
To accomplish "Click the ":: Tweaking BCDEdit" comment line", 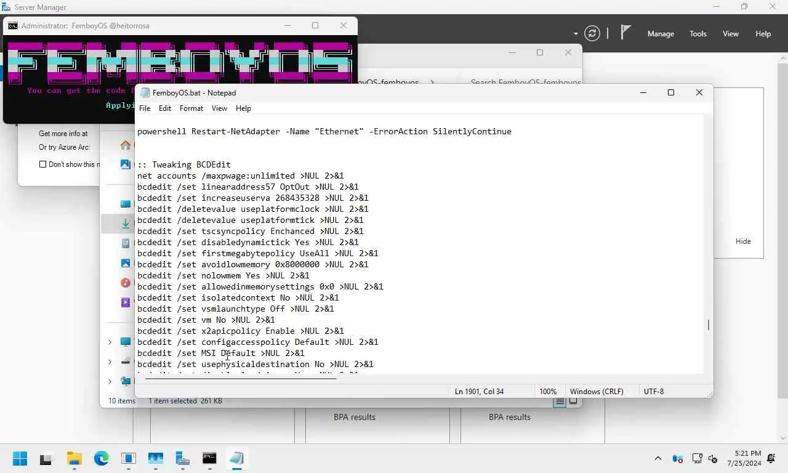I will click(184, 164).
